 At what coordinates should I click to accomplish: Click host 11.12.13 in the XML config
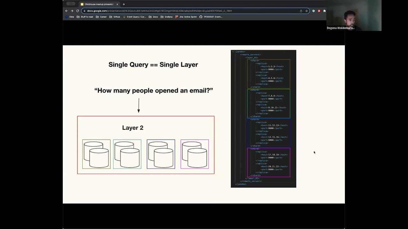(x=274, y=125)
